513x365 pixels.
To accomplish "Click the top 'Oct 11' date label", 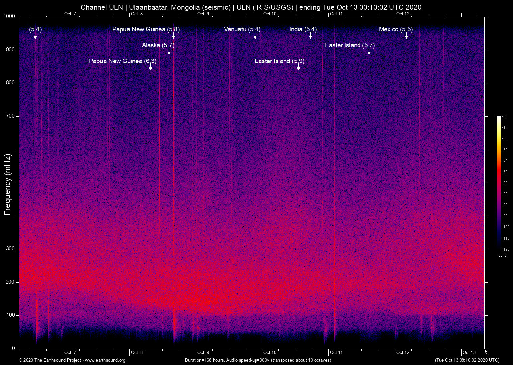I will 336,14.
